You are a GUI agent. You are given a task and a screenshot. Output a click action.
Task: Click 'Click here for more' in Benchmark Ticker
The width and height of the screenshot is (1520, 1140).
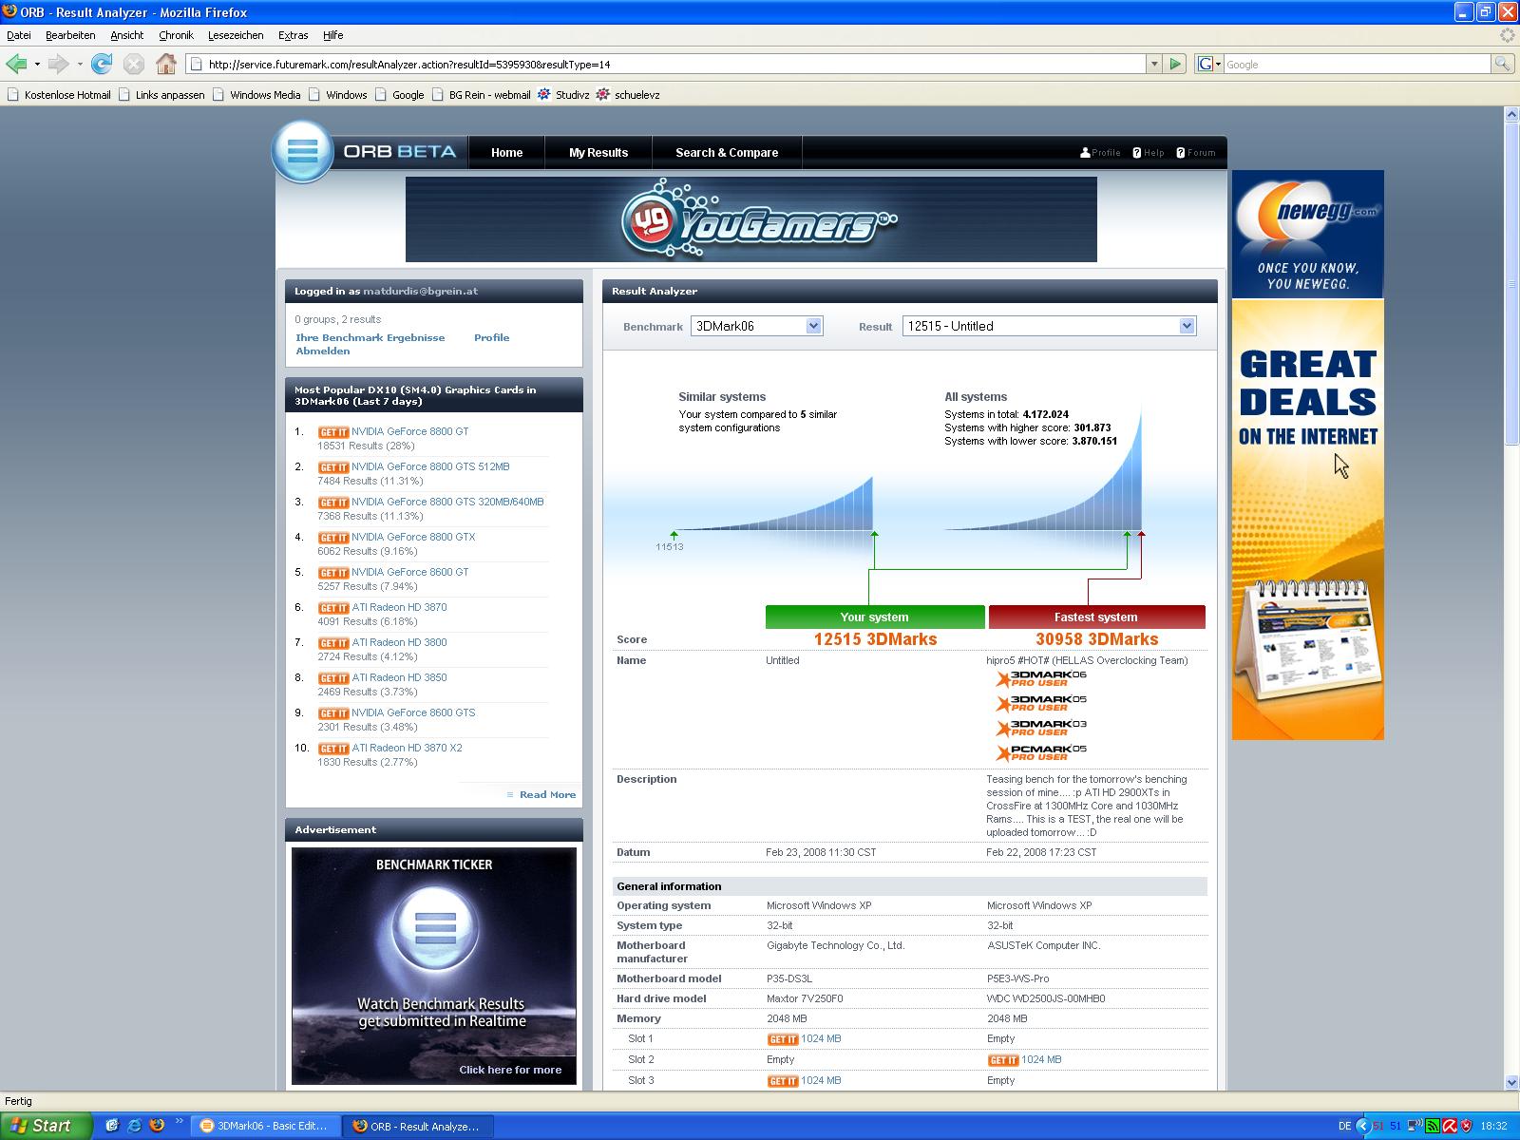point(510,1070)
